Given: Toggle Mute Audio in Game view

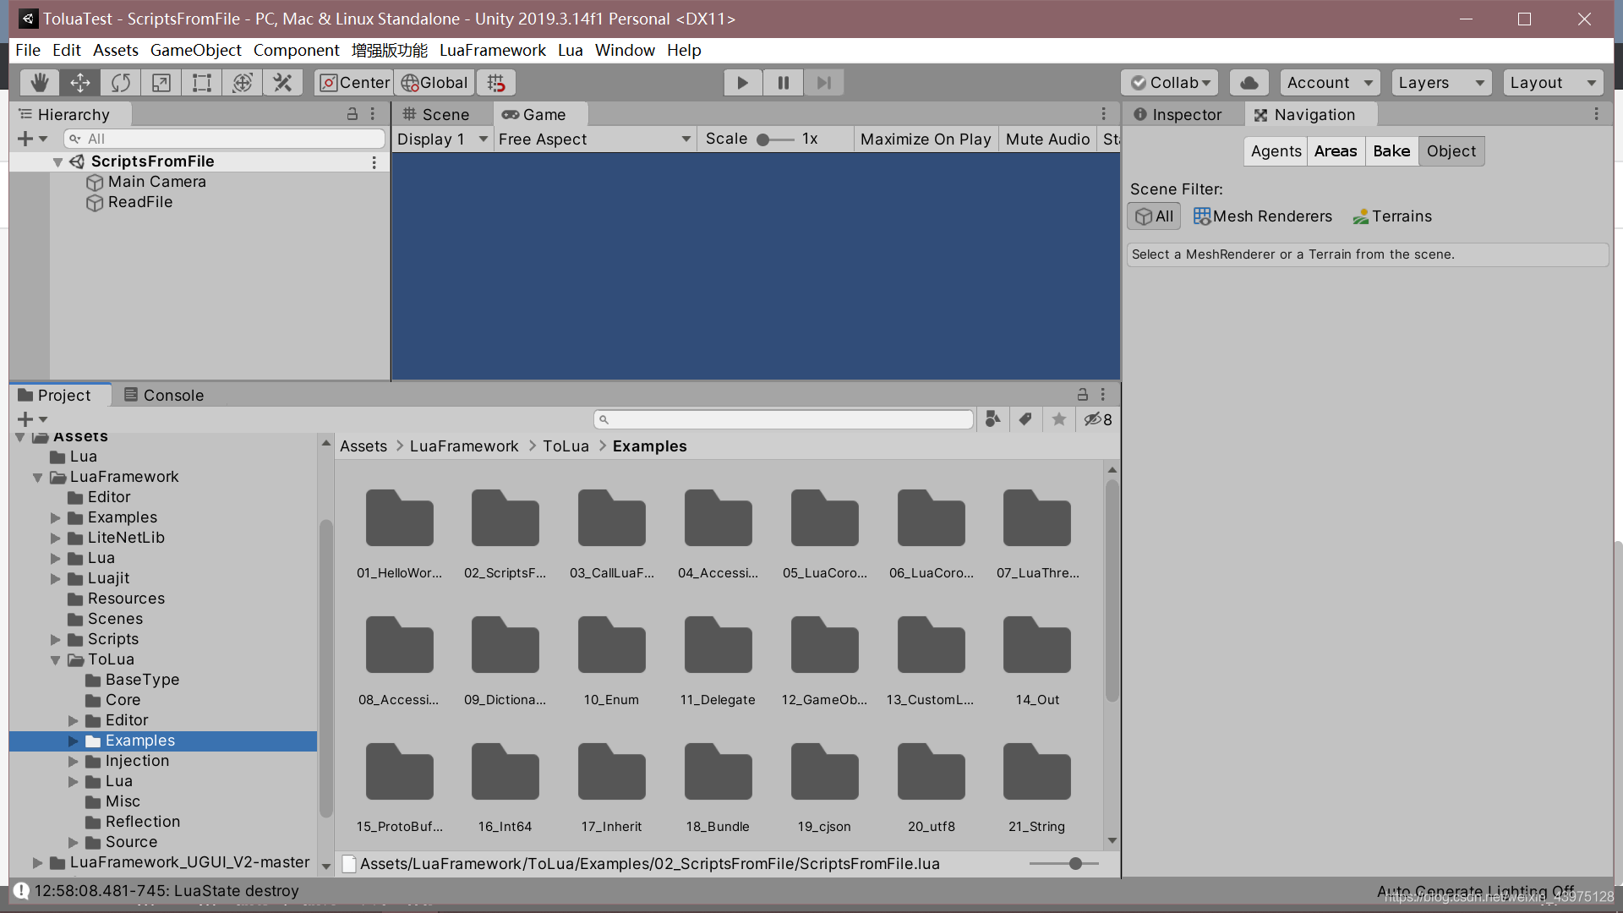Looking at the screenshot, I should click(1046, 139).
